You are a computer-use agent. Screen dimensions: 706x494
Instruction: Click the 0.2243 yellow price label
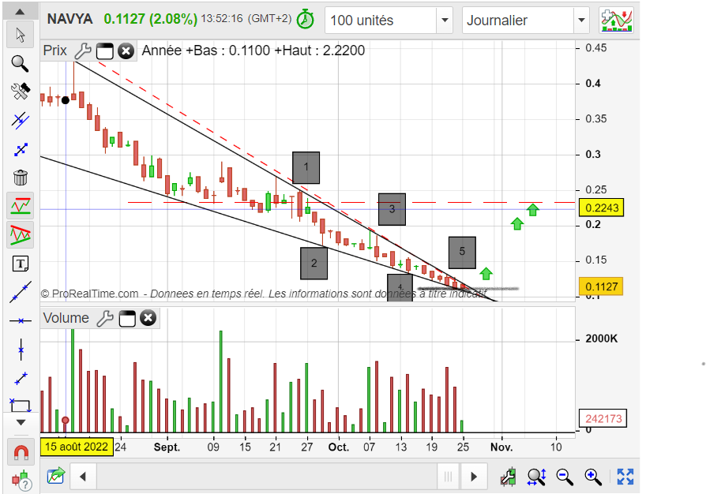tap(602, 208)
